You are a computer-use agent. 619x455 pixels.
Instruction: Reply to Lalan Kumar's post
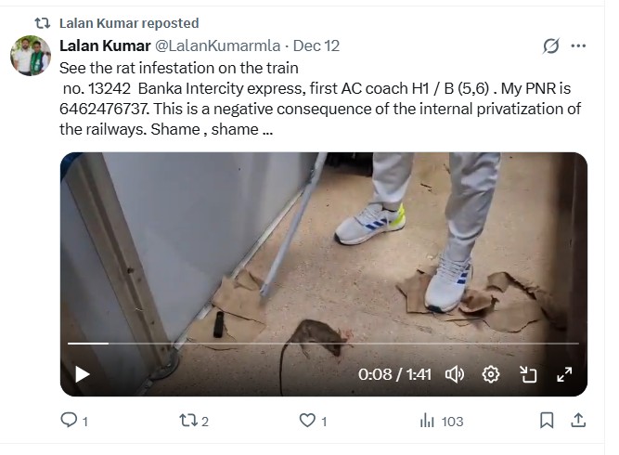(69, 421)
